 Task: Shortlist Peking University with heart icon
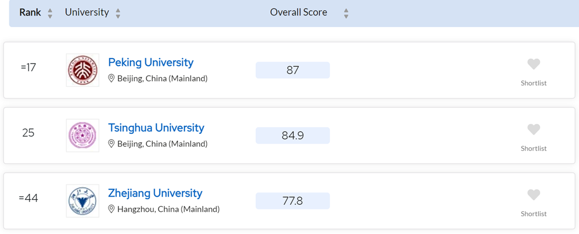(x=534, y=64)
